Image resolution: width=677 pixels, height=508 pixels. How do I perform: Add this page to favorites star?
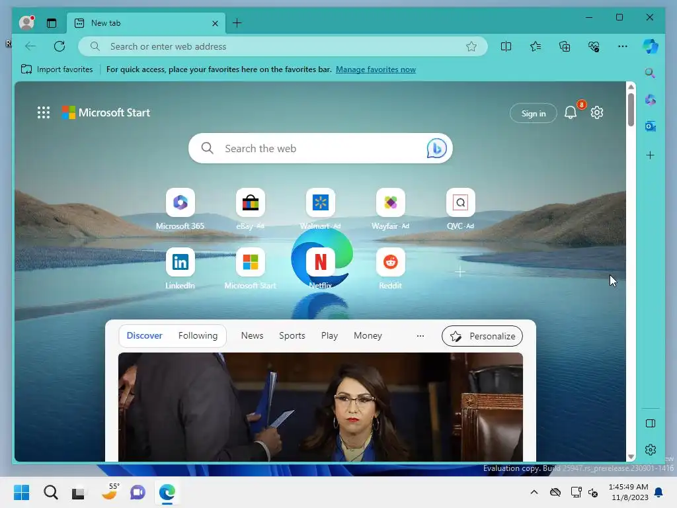[x=471, y=46]
